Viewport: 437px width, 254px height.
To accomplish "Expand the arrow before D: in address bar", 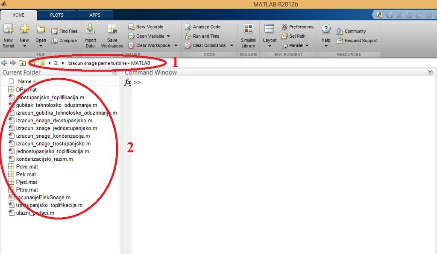I will [50, 63].
